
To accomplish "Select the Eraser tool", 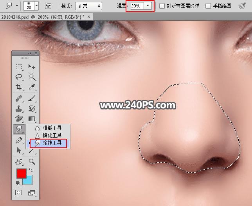I will 19,118.
